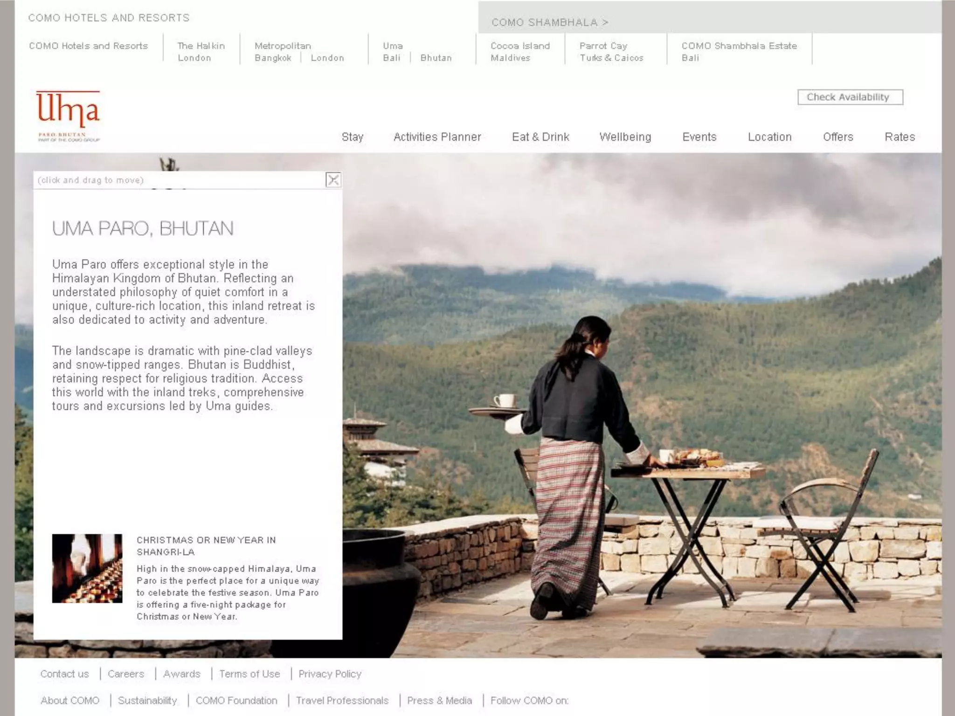
Task: Go to Eat & Drink section
Action: tap(540, 137)
